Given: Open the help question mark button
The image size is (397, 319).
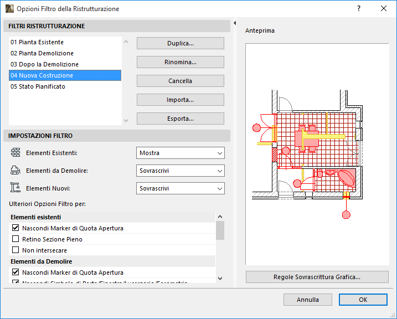Looking at the screenshot, I should tap(359, 9).
